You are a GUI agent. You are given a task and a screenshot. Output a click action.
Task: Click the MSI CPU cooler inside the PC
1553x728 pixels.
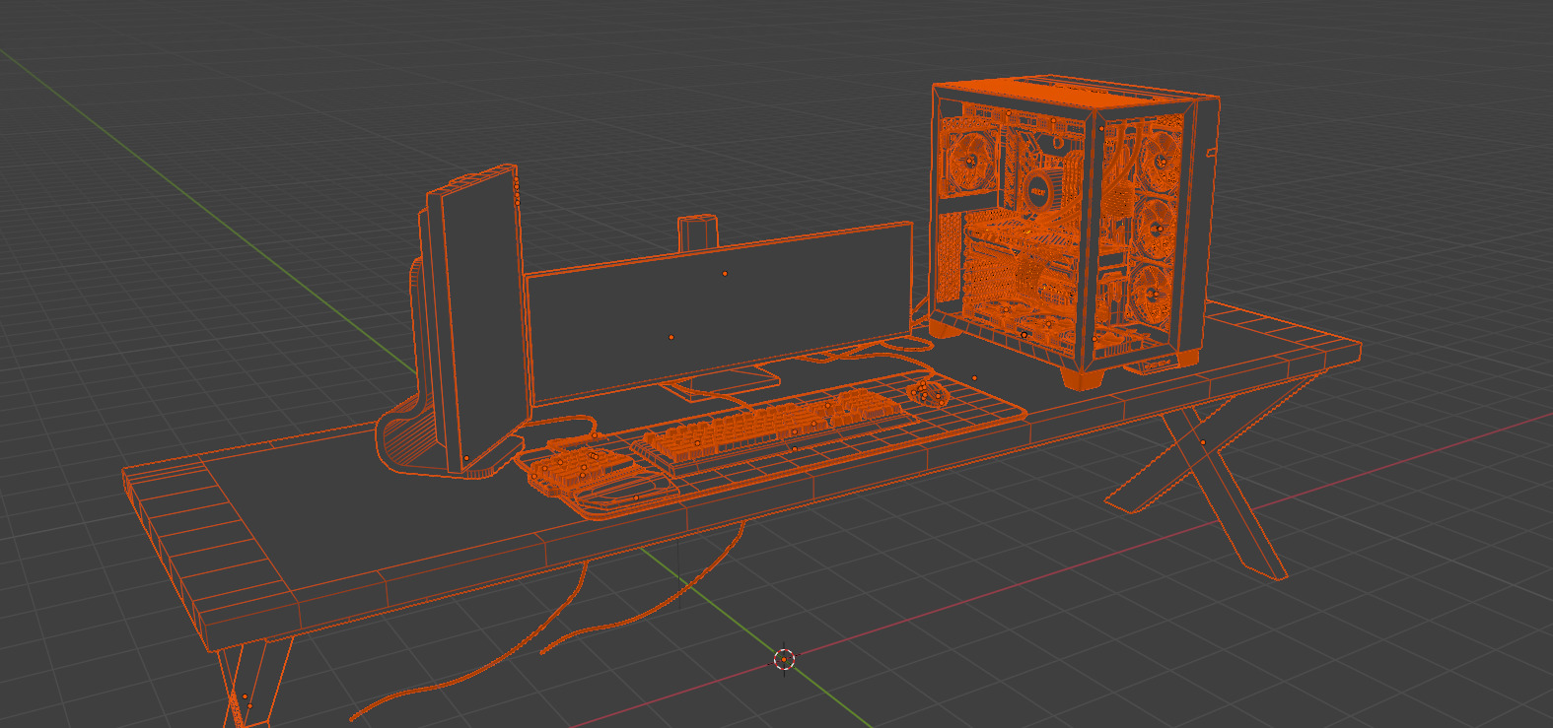pos(1039,189)
